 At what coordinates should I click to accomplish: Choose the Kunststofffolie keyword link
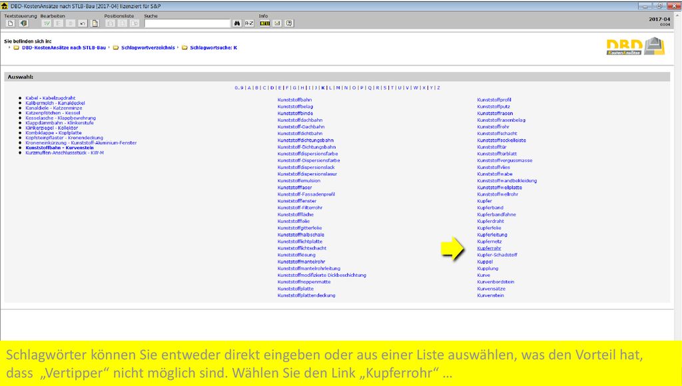point(294,221)
